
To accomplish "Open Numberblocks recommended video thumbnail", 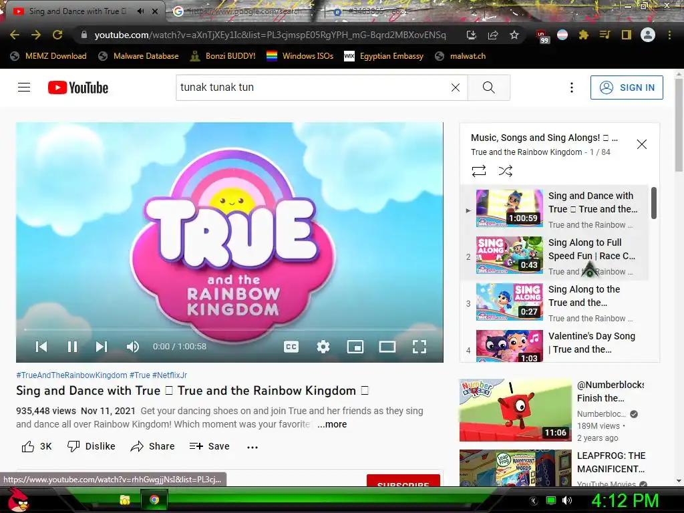I will [x=516, y=410].
